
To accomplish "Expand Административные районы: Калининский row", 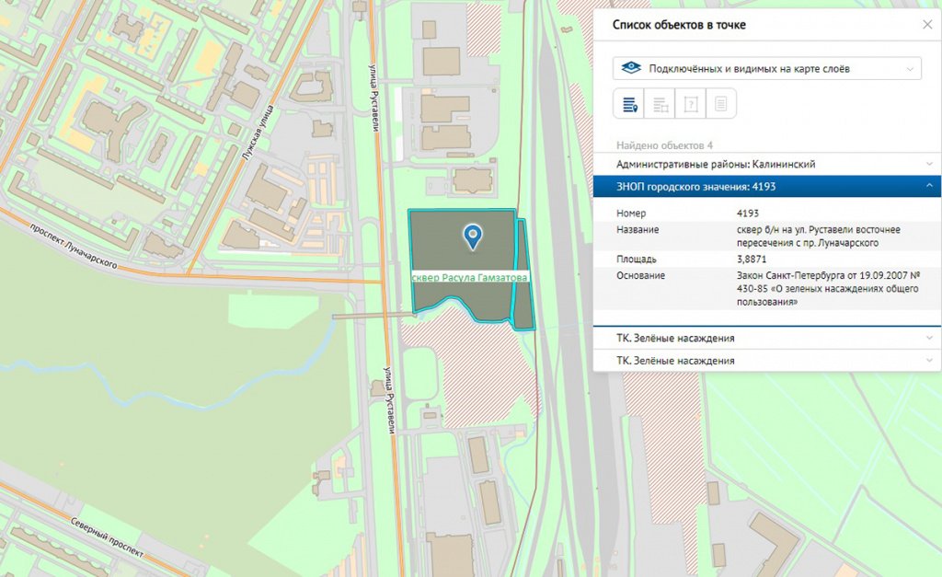I will click(x=766, y=164).
